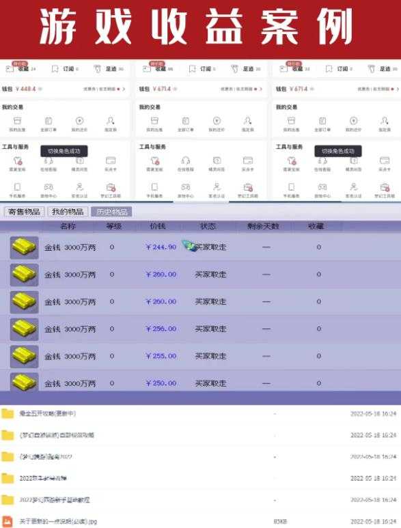
Task: Click the 收藏 column header
Action: 316,226
